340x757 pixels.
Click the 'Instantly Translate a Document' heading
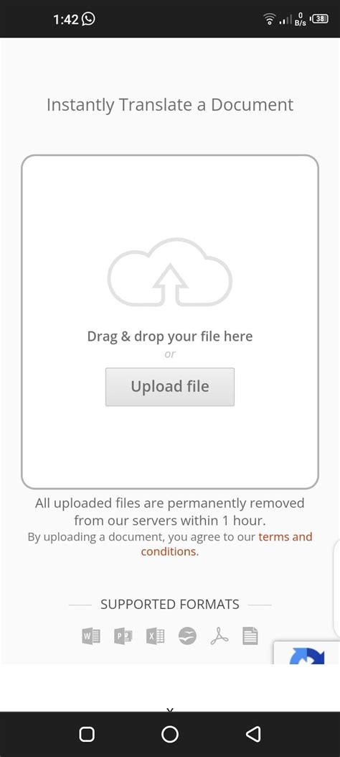tap(170, 105)
